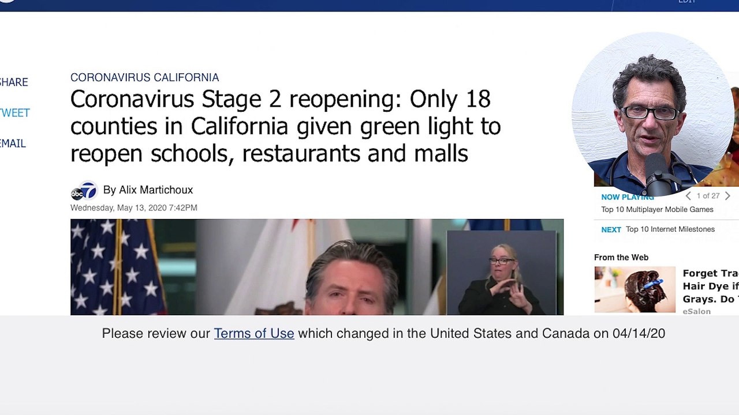
Task: Click the TWEET link in left sidebar
Action: [14, 113]
